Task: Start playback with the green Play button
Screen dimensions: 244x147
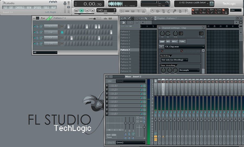Action: point(81,11)
